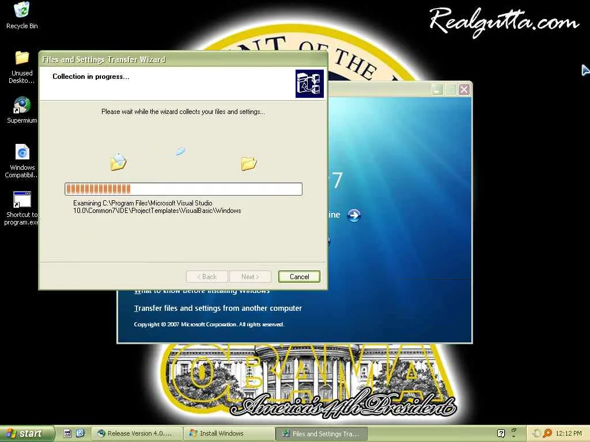Launch the Supermium browser shortcut
Viewport: 590px width, 442px height.
coord(22,110)
